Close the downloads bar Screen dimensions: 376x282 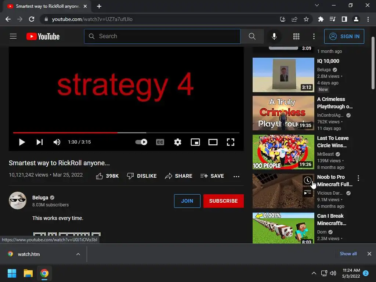pyautogui.click(x=369, y=254)
